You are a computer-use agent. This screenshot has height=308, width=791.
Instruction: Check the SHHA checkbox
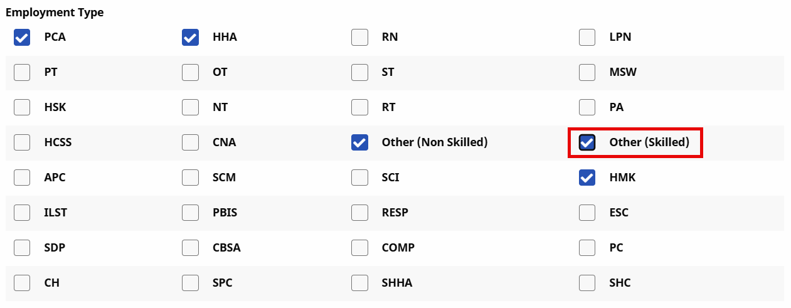(359, 284)
